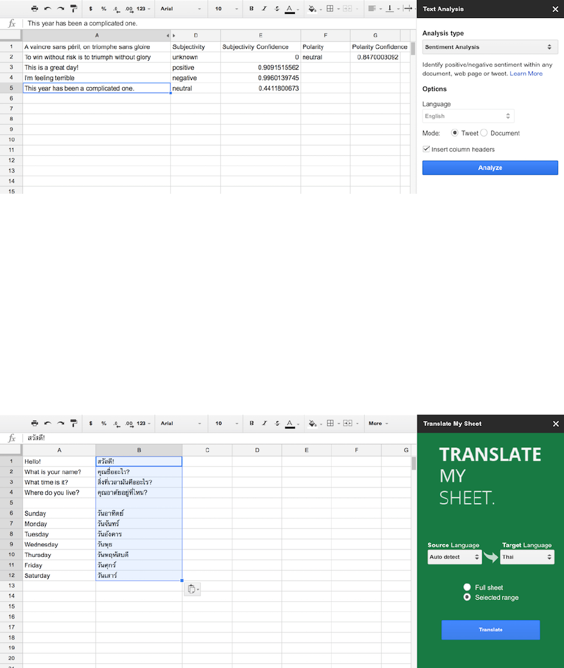Open the borders menu in the top sheet toolbar
The image size is (564, 668).
333,8
